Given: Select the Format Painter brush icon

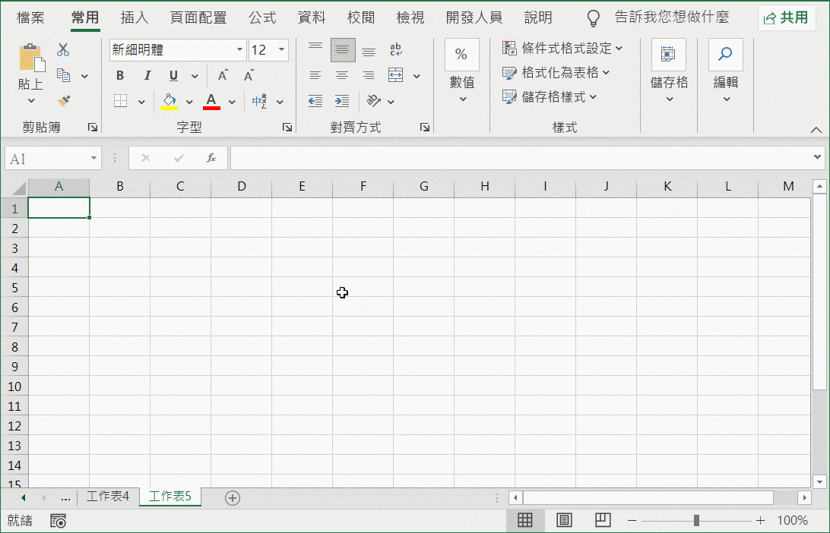Looking at the screenshot, I should (x=64, y=100).
